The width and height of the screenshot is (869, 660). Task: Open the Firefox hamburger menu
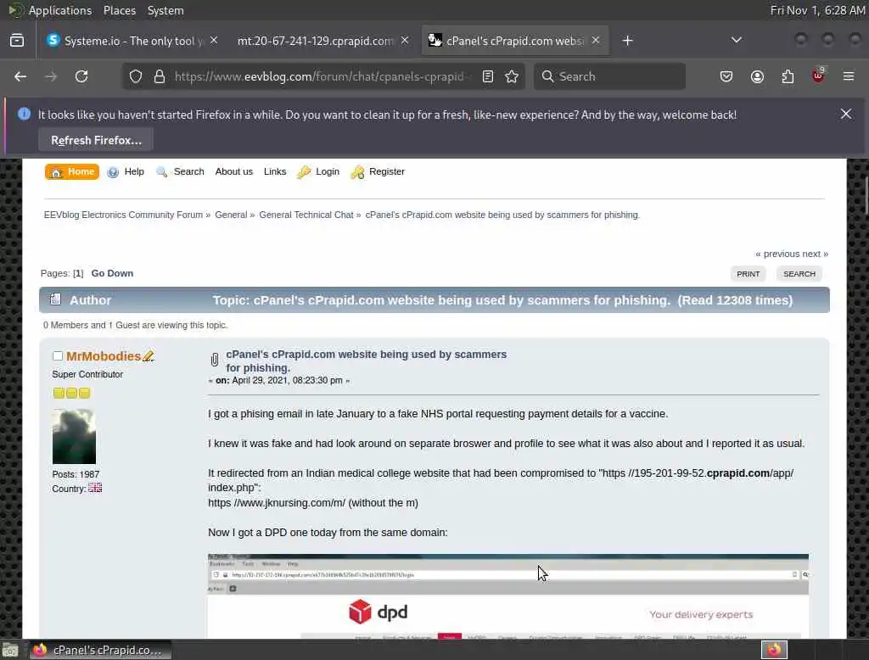click(x=849, y=76)
